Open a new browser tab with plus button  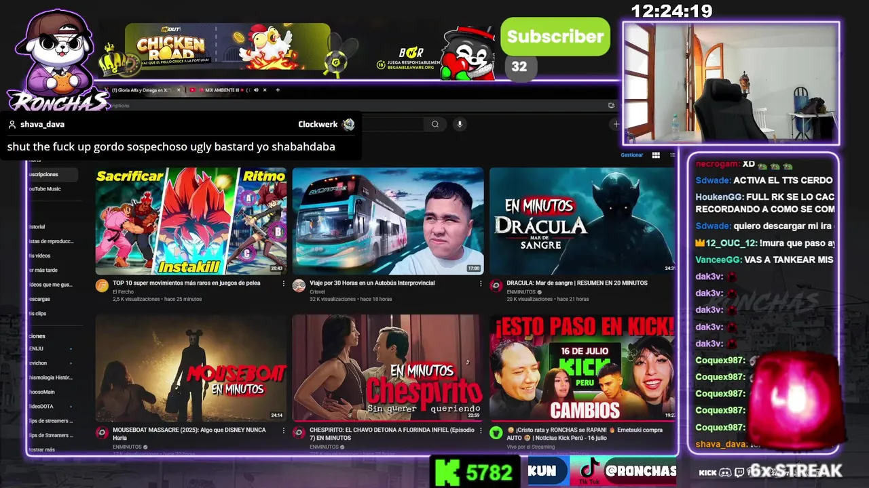point(277,90)
